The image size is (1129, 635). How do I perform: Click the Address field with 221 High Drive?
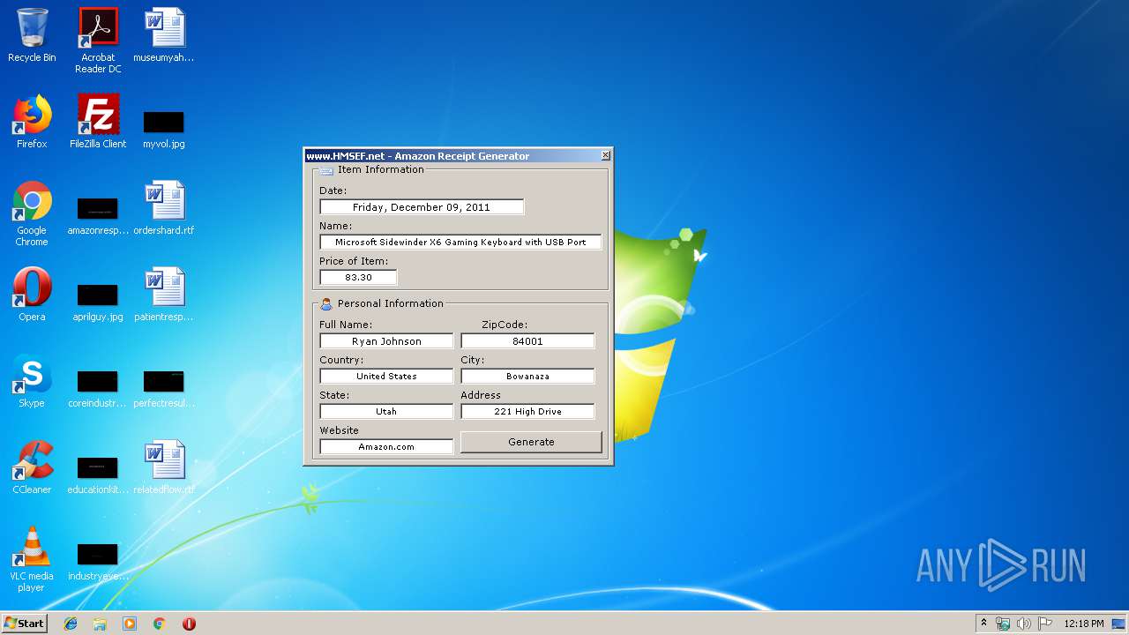(x=527, y=412)
